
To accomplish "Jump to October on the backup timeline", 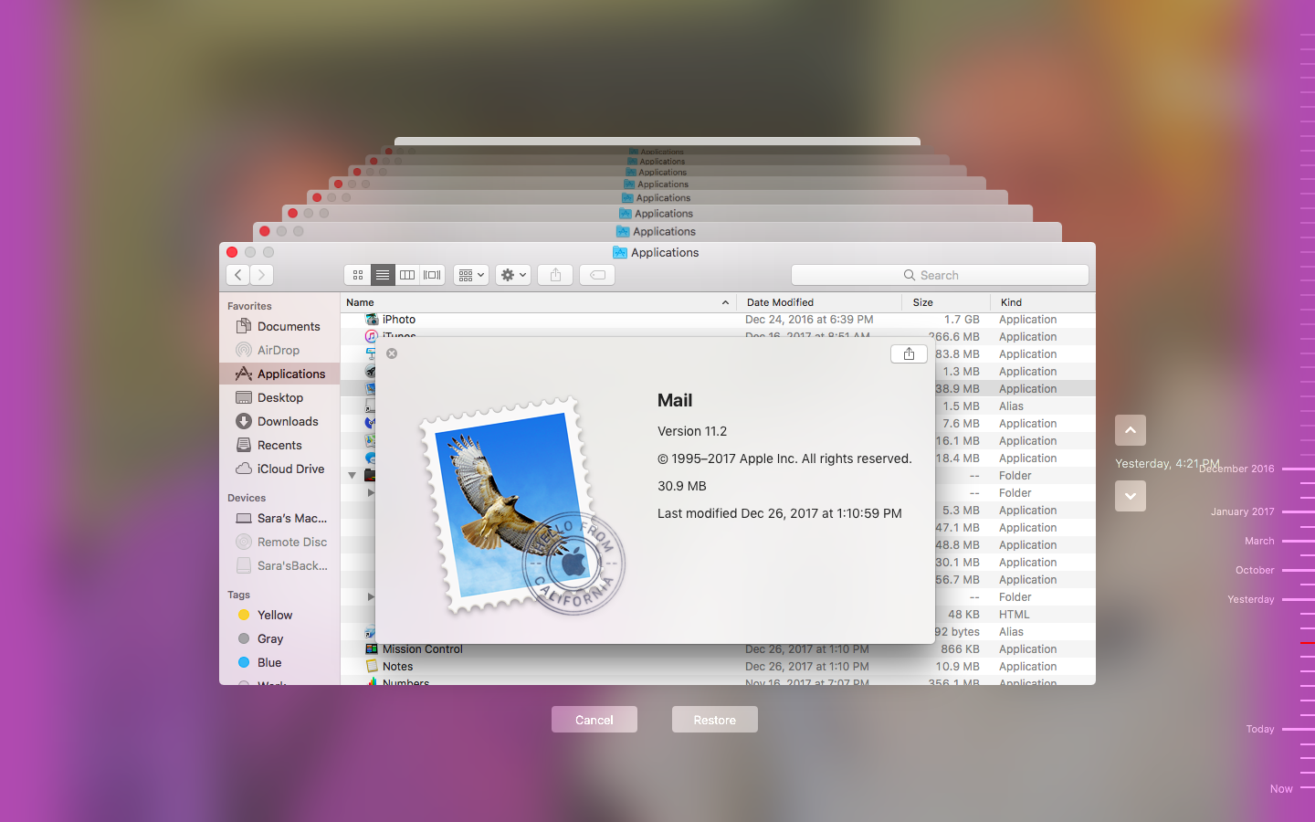I will coord(1255,570).
